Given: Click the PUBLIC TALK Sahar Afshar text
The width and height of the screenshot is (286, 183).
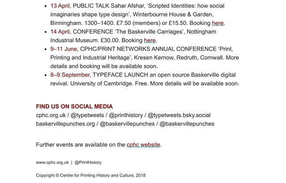Looking at the screenshot, I should [x=103, y=6].
